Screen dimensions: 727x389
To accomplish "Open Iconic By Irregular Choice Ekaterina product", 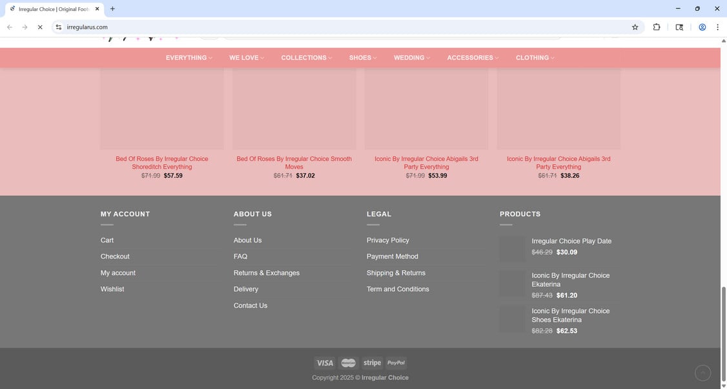I will coord(571,279).
